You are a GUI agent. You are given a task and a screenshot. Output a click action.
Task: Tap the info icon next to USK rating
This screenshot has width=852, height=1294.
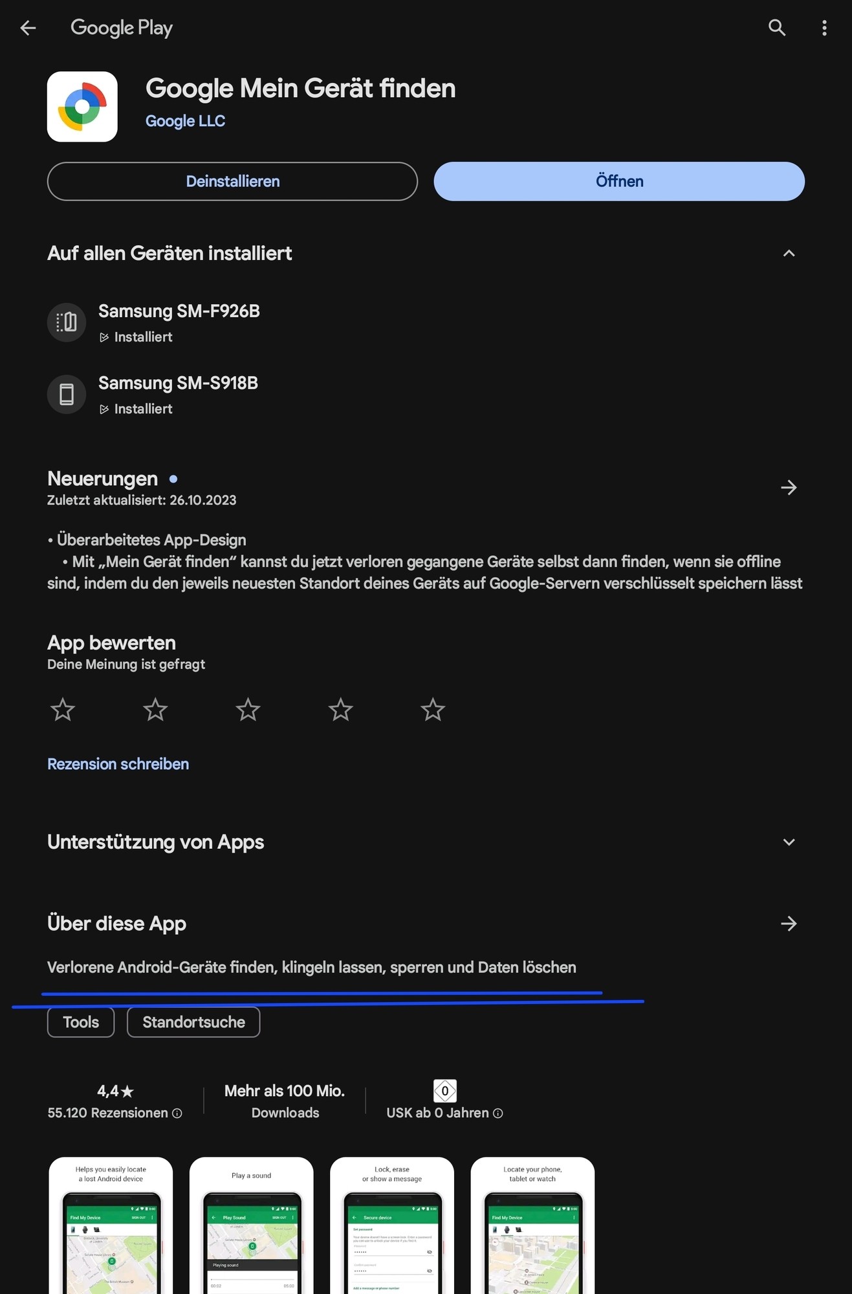point(498,1113)
